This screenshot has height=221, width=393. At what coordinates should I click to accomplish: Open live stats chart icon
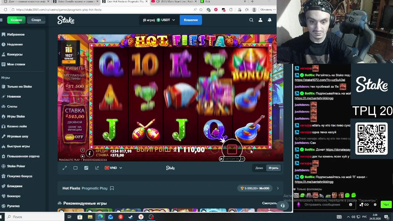(86, 168)
